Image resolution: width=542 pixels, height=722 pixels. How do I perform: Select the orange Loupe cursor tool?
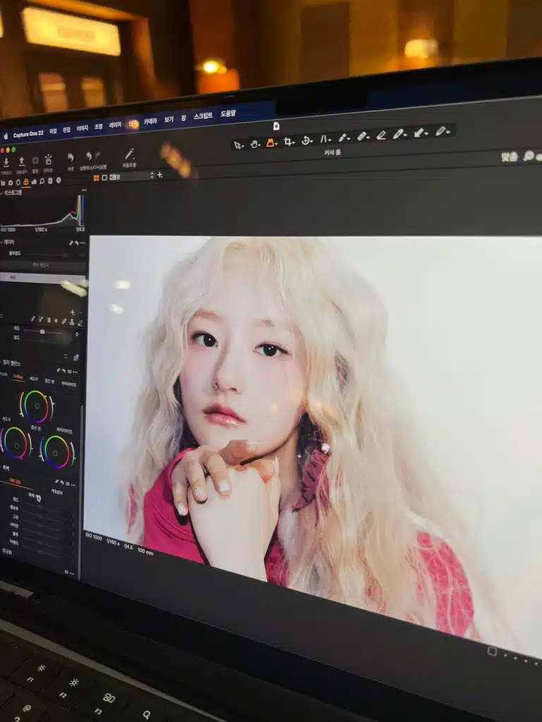(272, 142)
